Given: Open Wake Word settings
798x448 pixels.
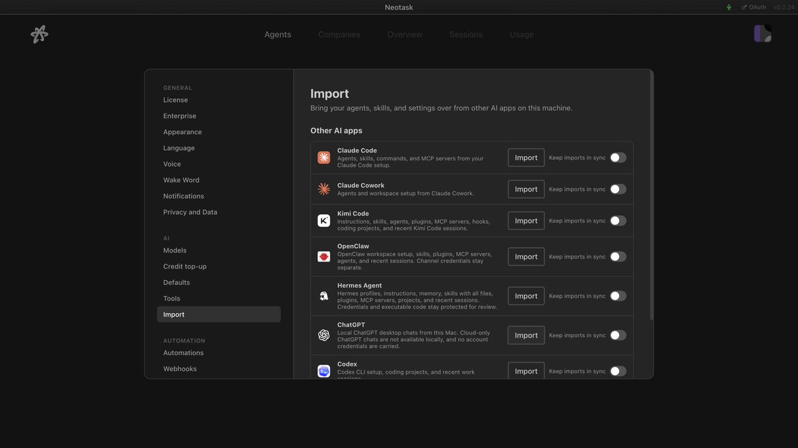Looking at the screenshot, I should click(x=219, y=180).
